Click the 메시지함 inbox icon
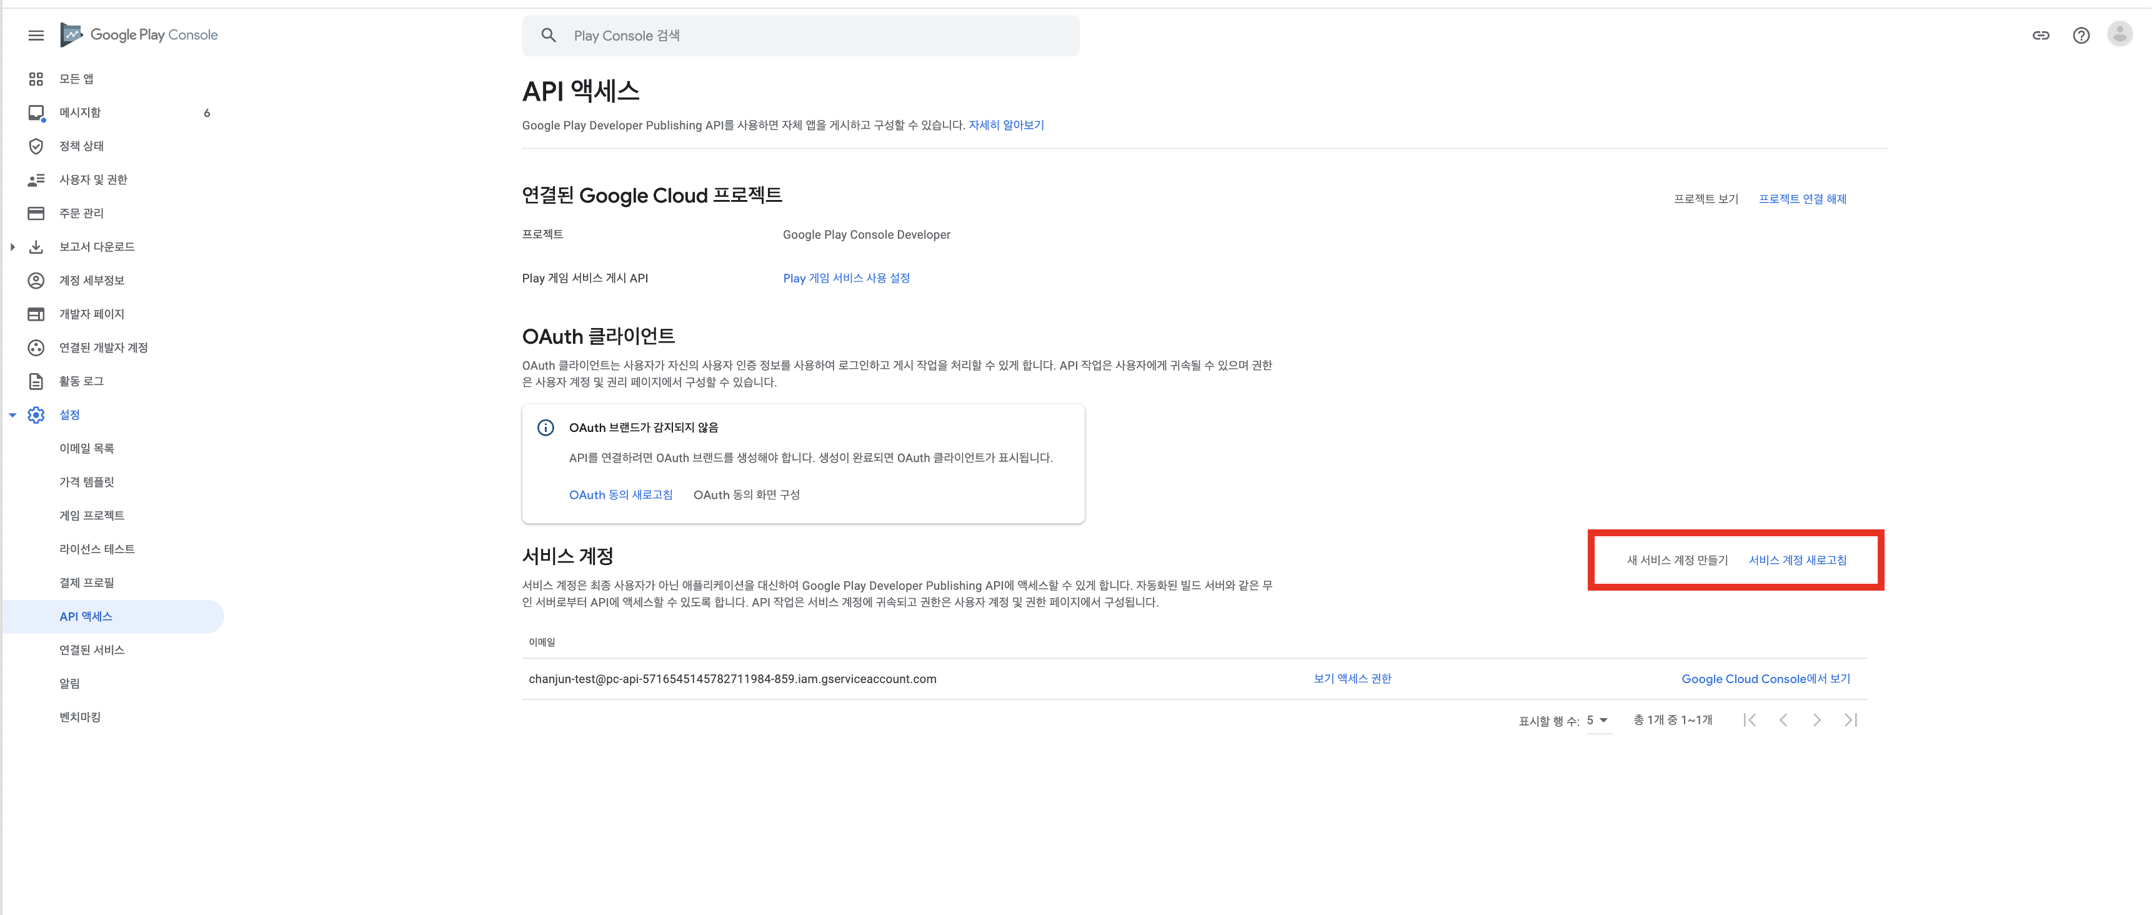Viewport: 2152px width, 915px height. click(x=36, y=112)
